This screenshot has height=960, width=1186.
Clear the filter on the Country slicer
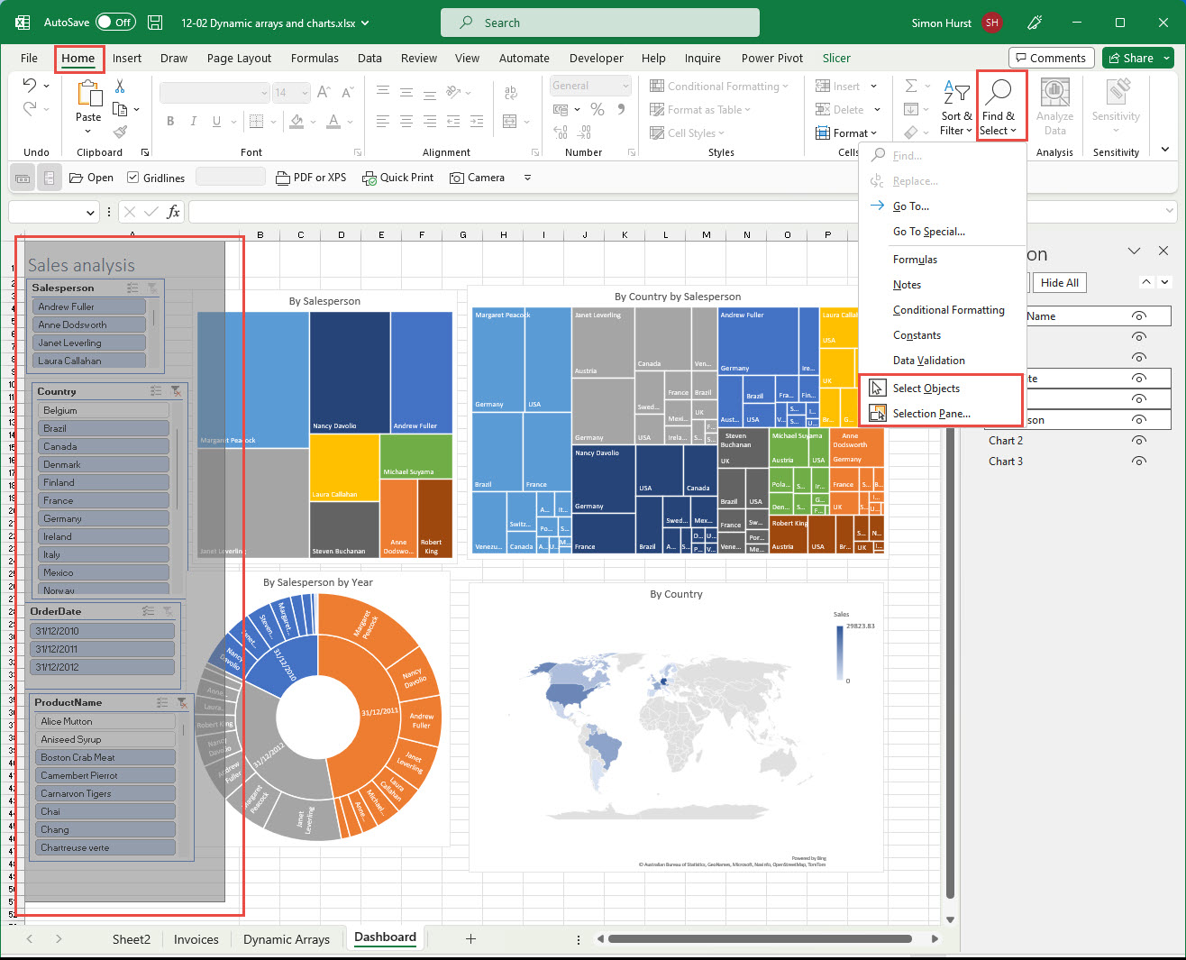(x=176, y=391)
